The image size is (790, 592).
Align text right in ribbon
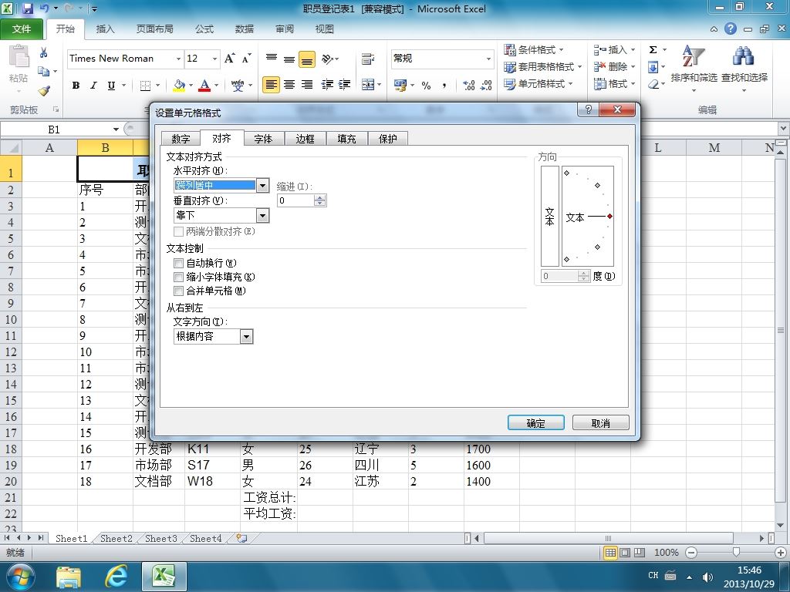(x=307, y=85)
